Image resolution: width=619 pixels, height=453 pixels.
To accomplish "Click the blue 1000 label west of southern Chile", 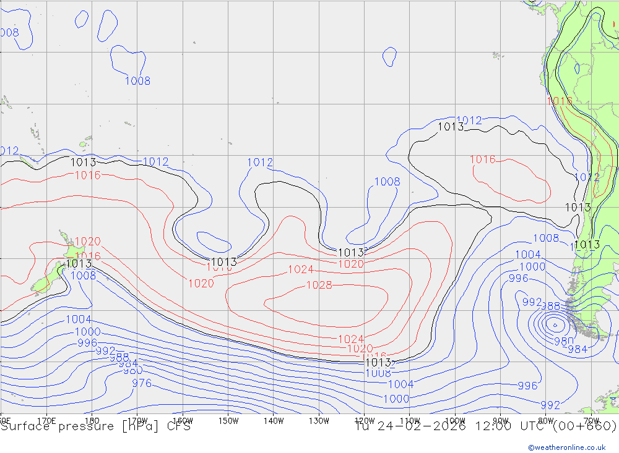I will [532, 266].
